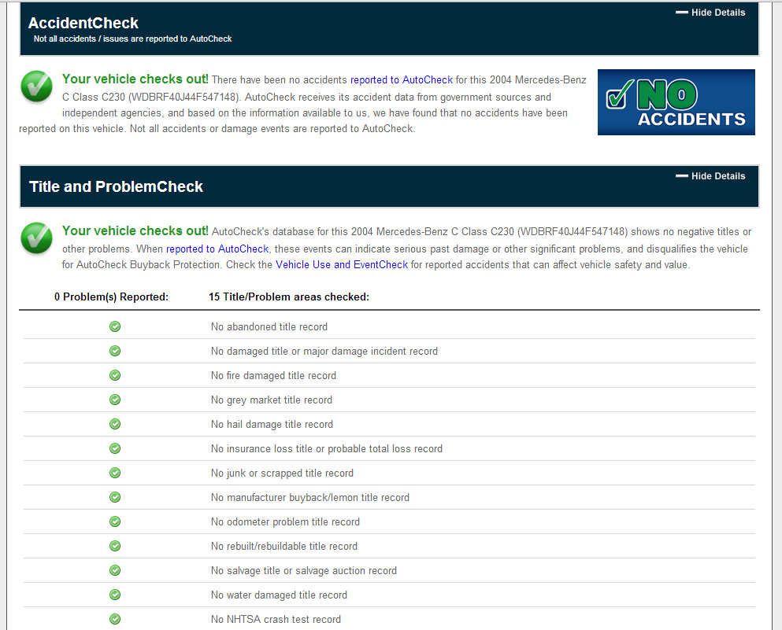Click the Title and ProblemCheck heading
Viewport: 782px width, 630px height.
pyautogui.click(x=116, y=186)
